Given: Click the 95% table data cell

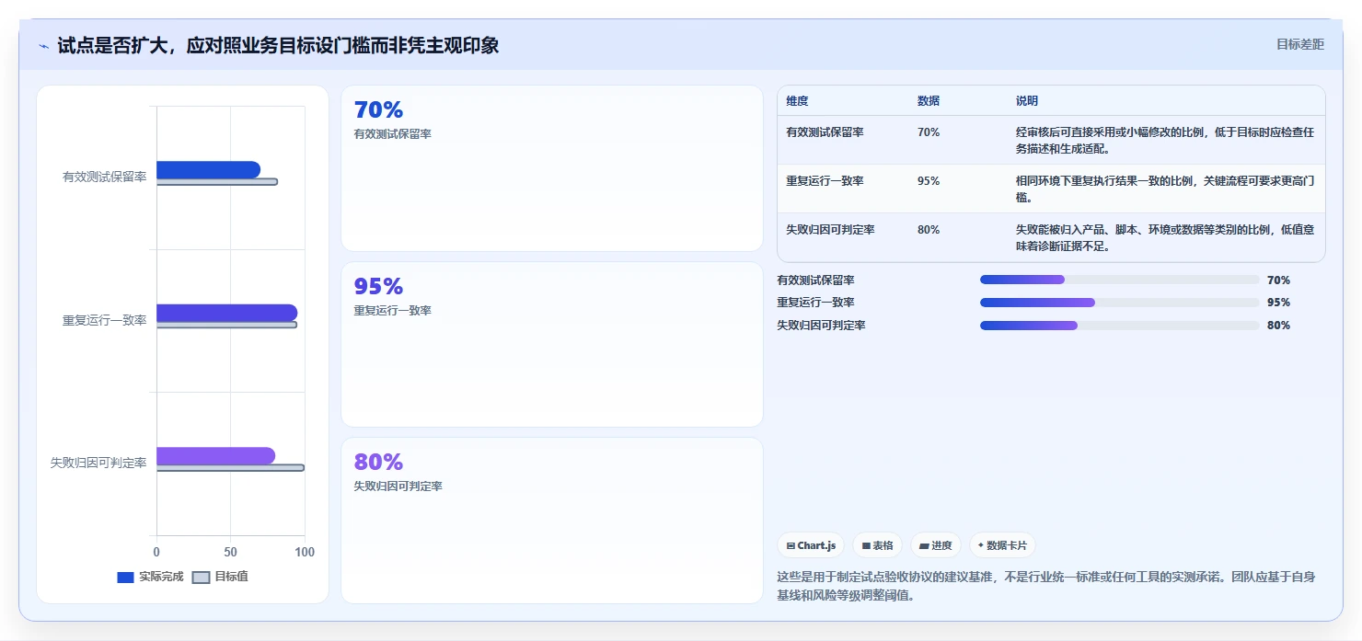Looking at the screenshot, I should pyautogui.click(x=929, y=181).
